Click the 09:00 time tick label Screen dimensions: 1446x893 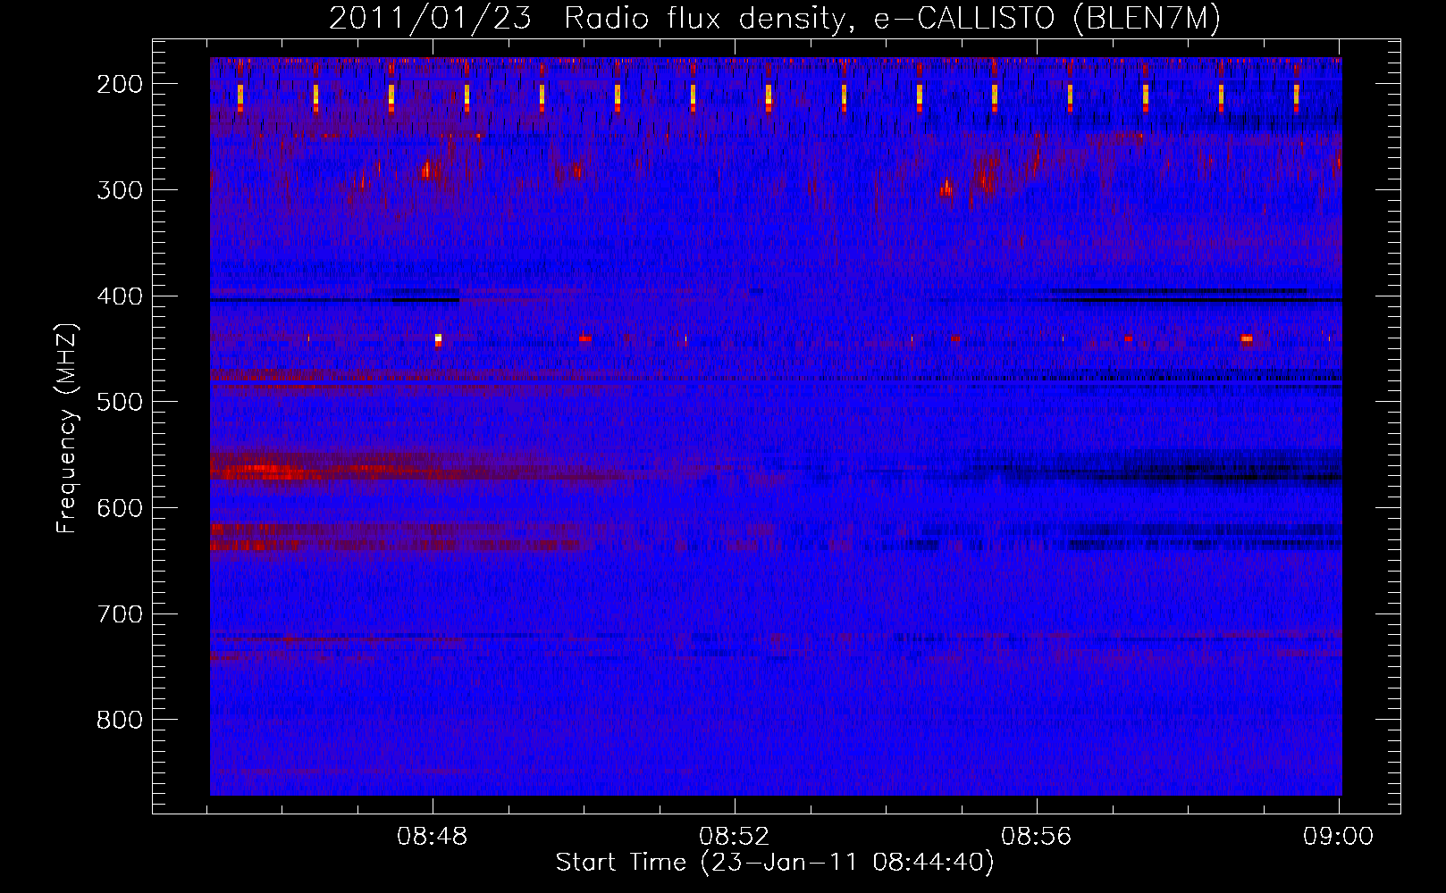pos(1338,837)
